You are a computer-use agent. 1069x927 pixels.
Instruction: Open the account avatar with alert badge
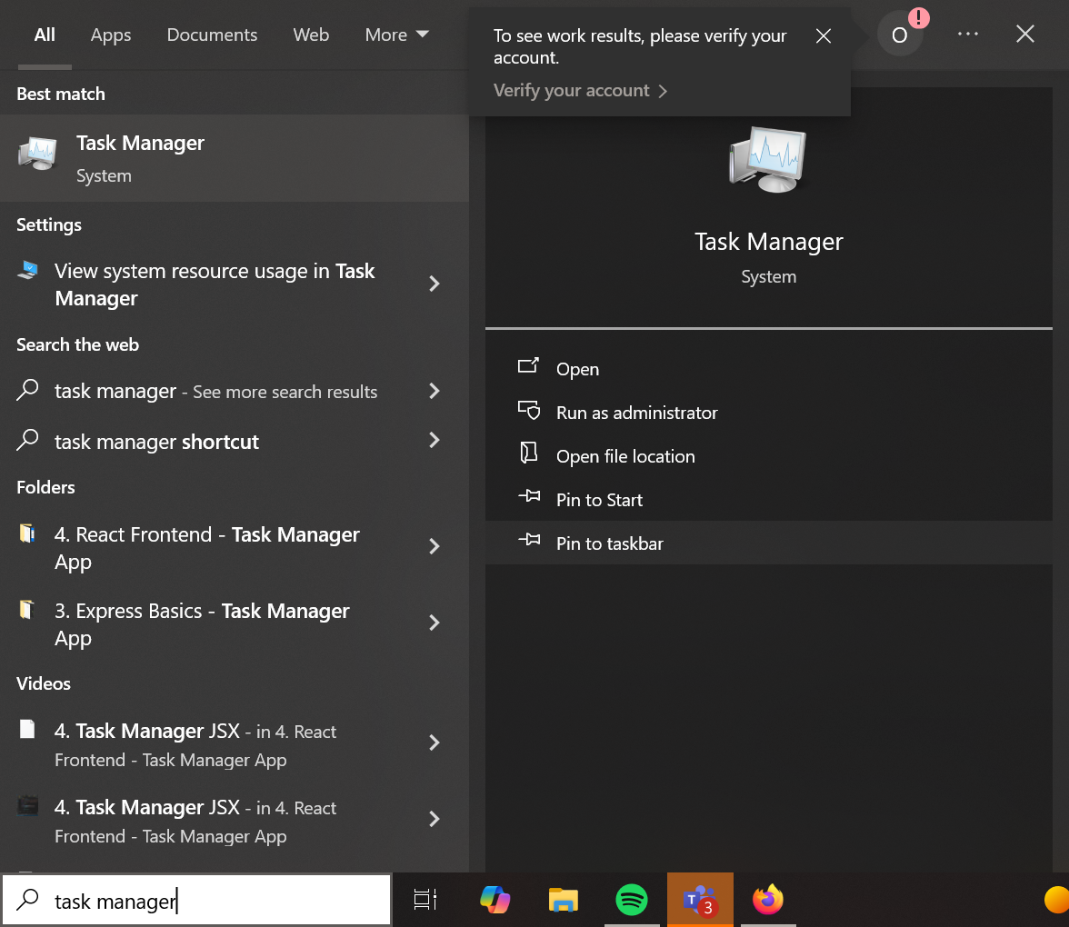coord(900,35)
